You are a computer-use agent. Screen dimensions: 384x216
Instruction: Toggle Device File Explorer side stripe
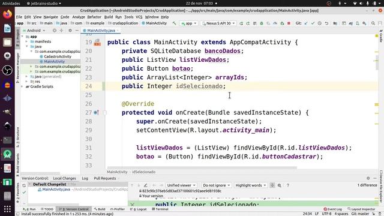pos(381,186)
